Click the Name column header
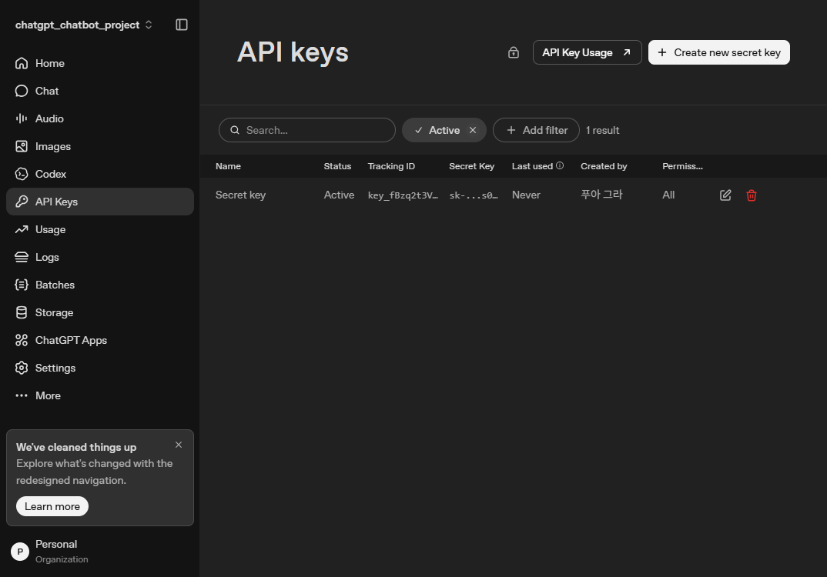 228,166
